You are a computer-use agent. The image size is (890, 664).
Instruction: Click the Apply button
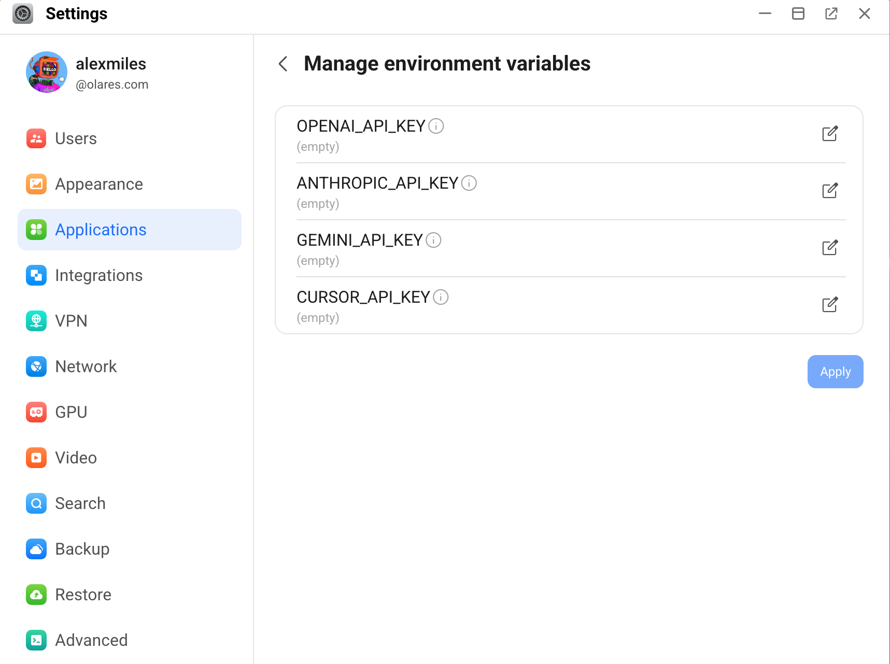pyautogui.click(x=835, y=372)
